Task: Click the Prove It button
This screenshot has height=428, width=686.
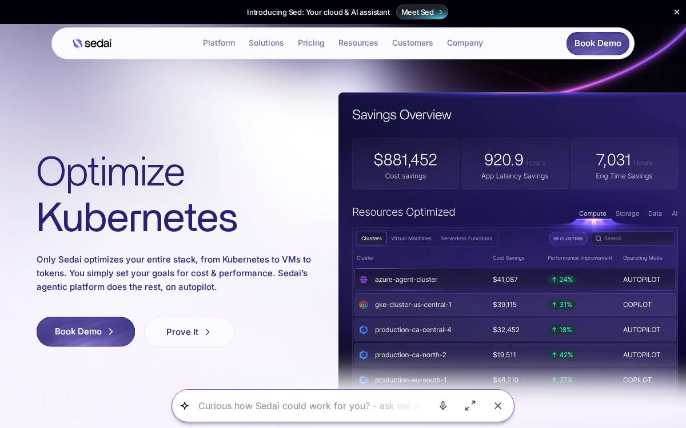Action: [x=190, y=332]
